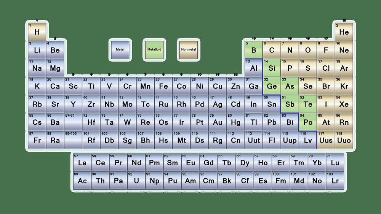Image resolution: width=381 pixels, height=214 pixels.
Task: Click the 89-103 actinide placeholder cell
Action: 73,140
